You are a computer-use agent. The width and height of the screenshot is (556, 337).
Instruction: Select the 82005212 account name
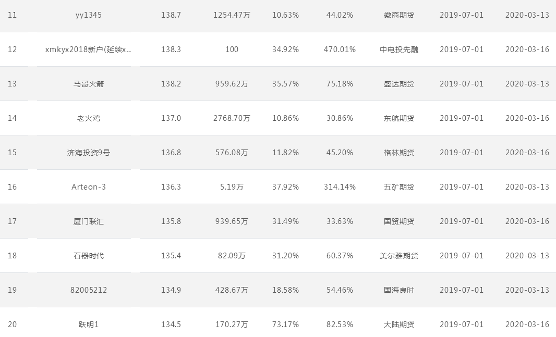[x=88, y=290]
